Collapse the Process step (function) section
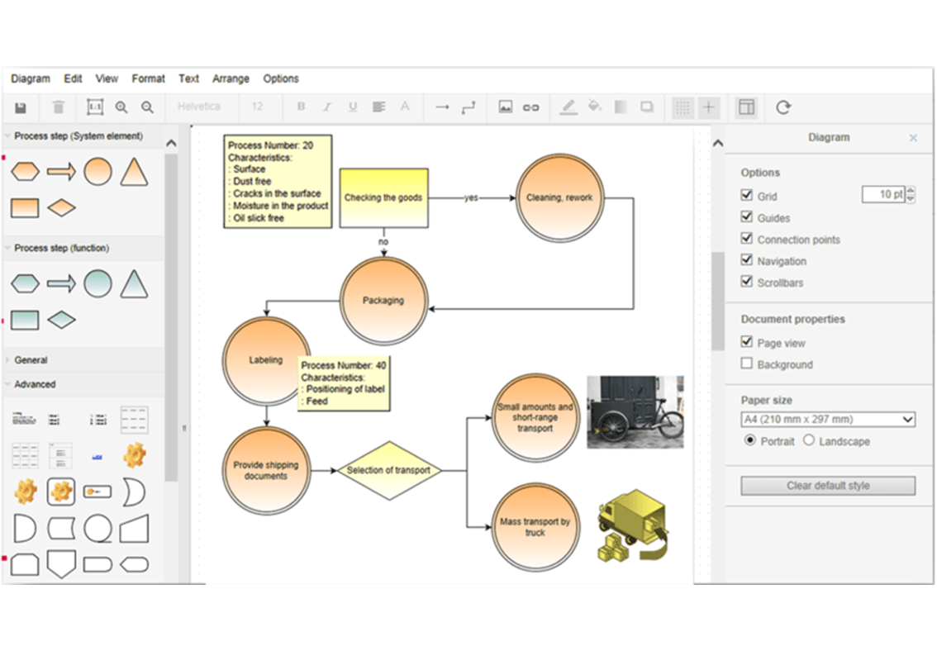937x651 pixels. pos(61,248)
